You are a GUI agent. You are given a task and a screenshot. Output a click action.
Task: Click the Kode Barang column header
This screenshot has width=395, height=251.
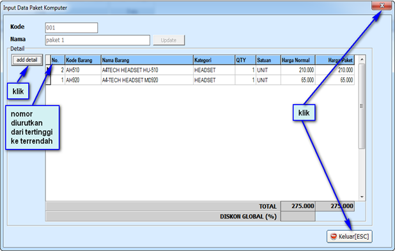point(83,60)
